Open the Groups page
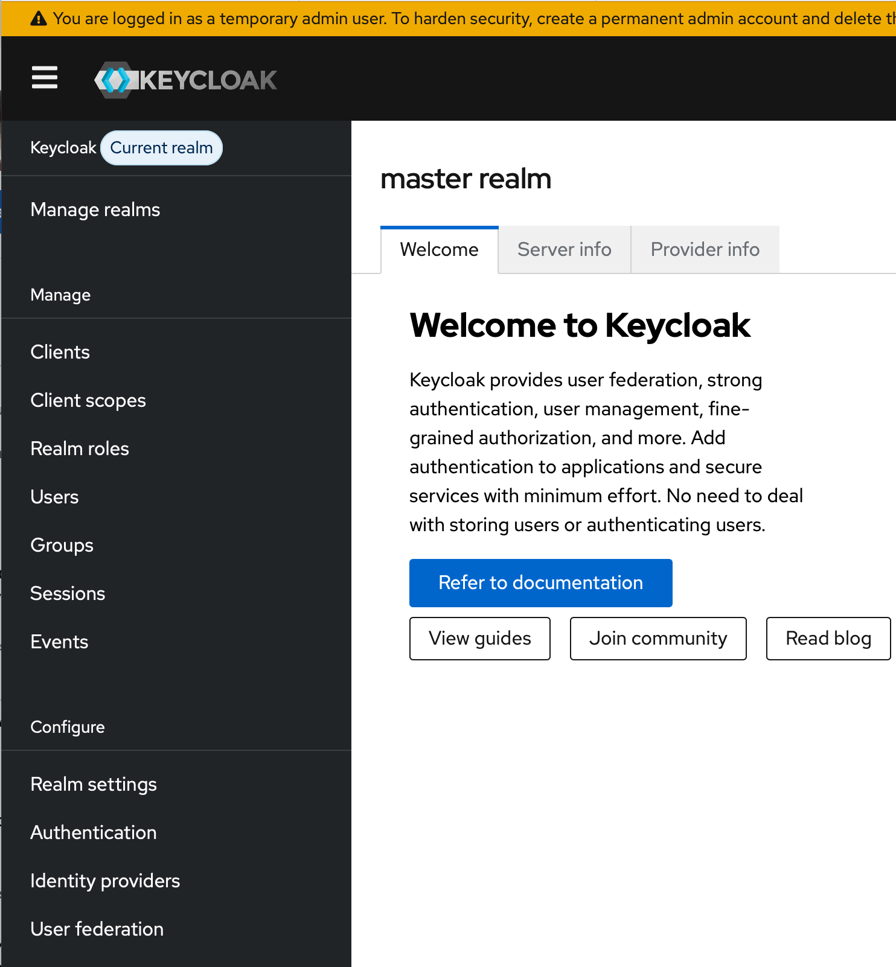Image resolution: width=896 pixels, height=967 pixels. tap(62, 545)
